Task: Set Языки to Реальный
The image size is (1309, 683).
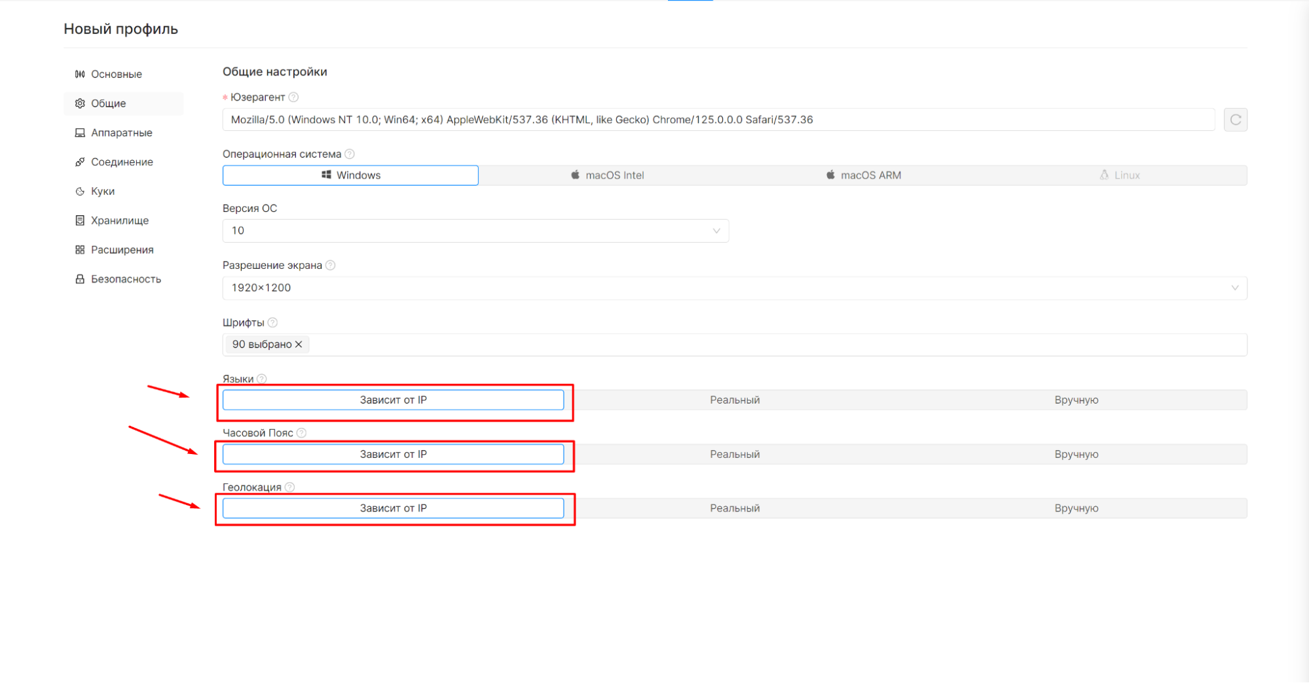Action: 735,400
